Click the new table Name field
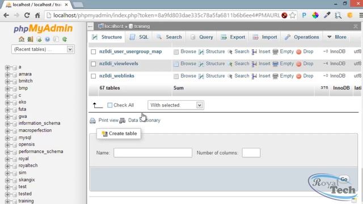This screenshot has height=204, width=363. click(x=153, y=153)
